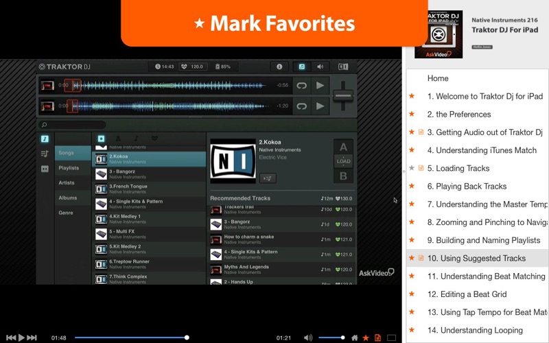The width and height of the screenshot is (549, 343).
Task: Select the Genre category
Action: (73, 213)
